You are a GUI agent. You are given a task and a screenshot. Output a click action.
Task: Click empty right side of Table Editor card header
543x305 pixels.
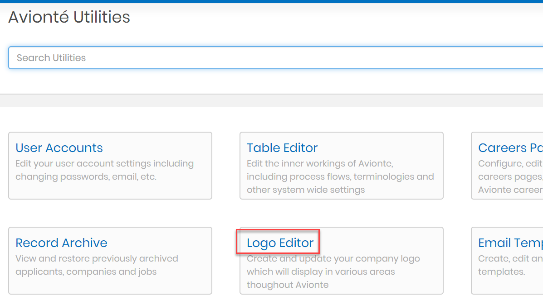386,148
